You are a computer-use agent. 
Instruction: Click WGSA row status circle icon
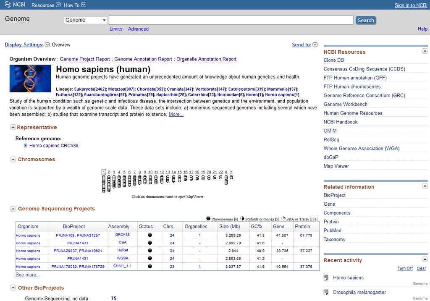pyautogui.click(x=150, y=258)
